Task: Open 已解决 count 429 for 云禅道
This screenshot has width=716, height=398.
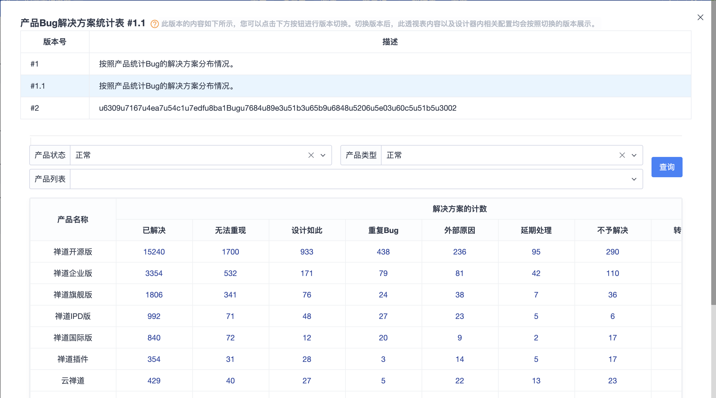Action: pos(154,381)
